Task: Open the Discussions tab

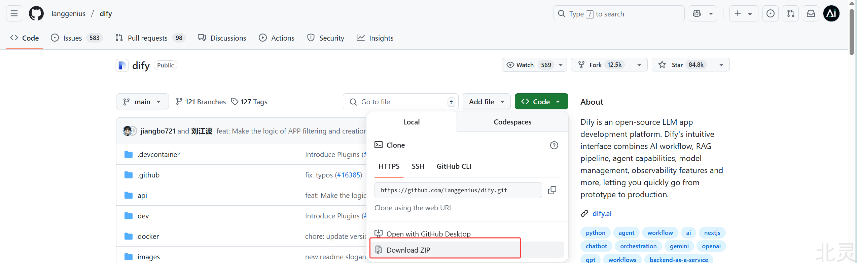Action: [222, 38]
